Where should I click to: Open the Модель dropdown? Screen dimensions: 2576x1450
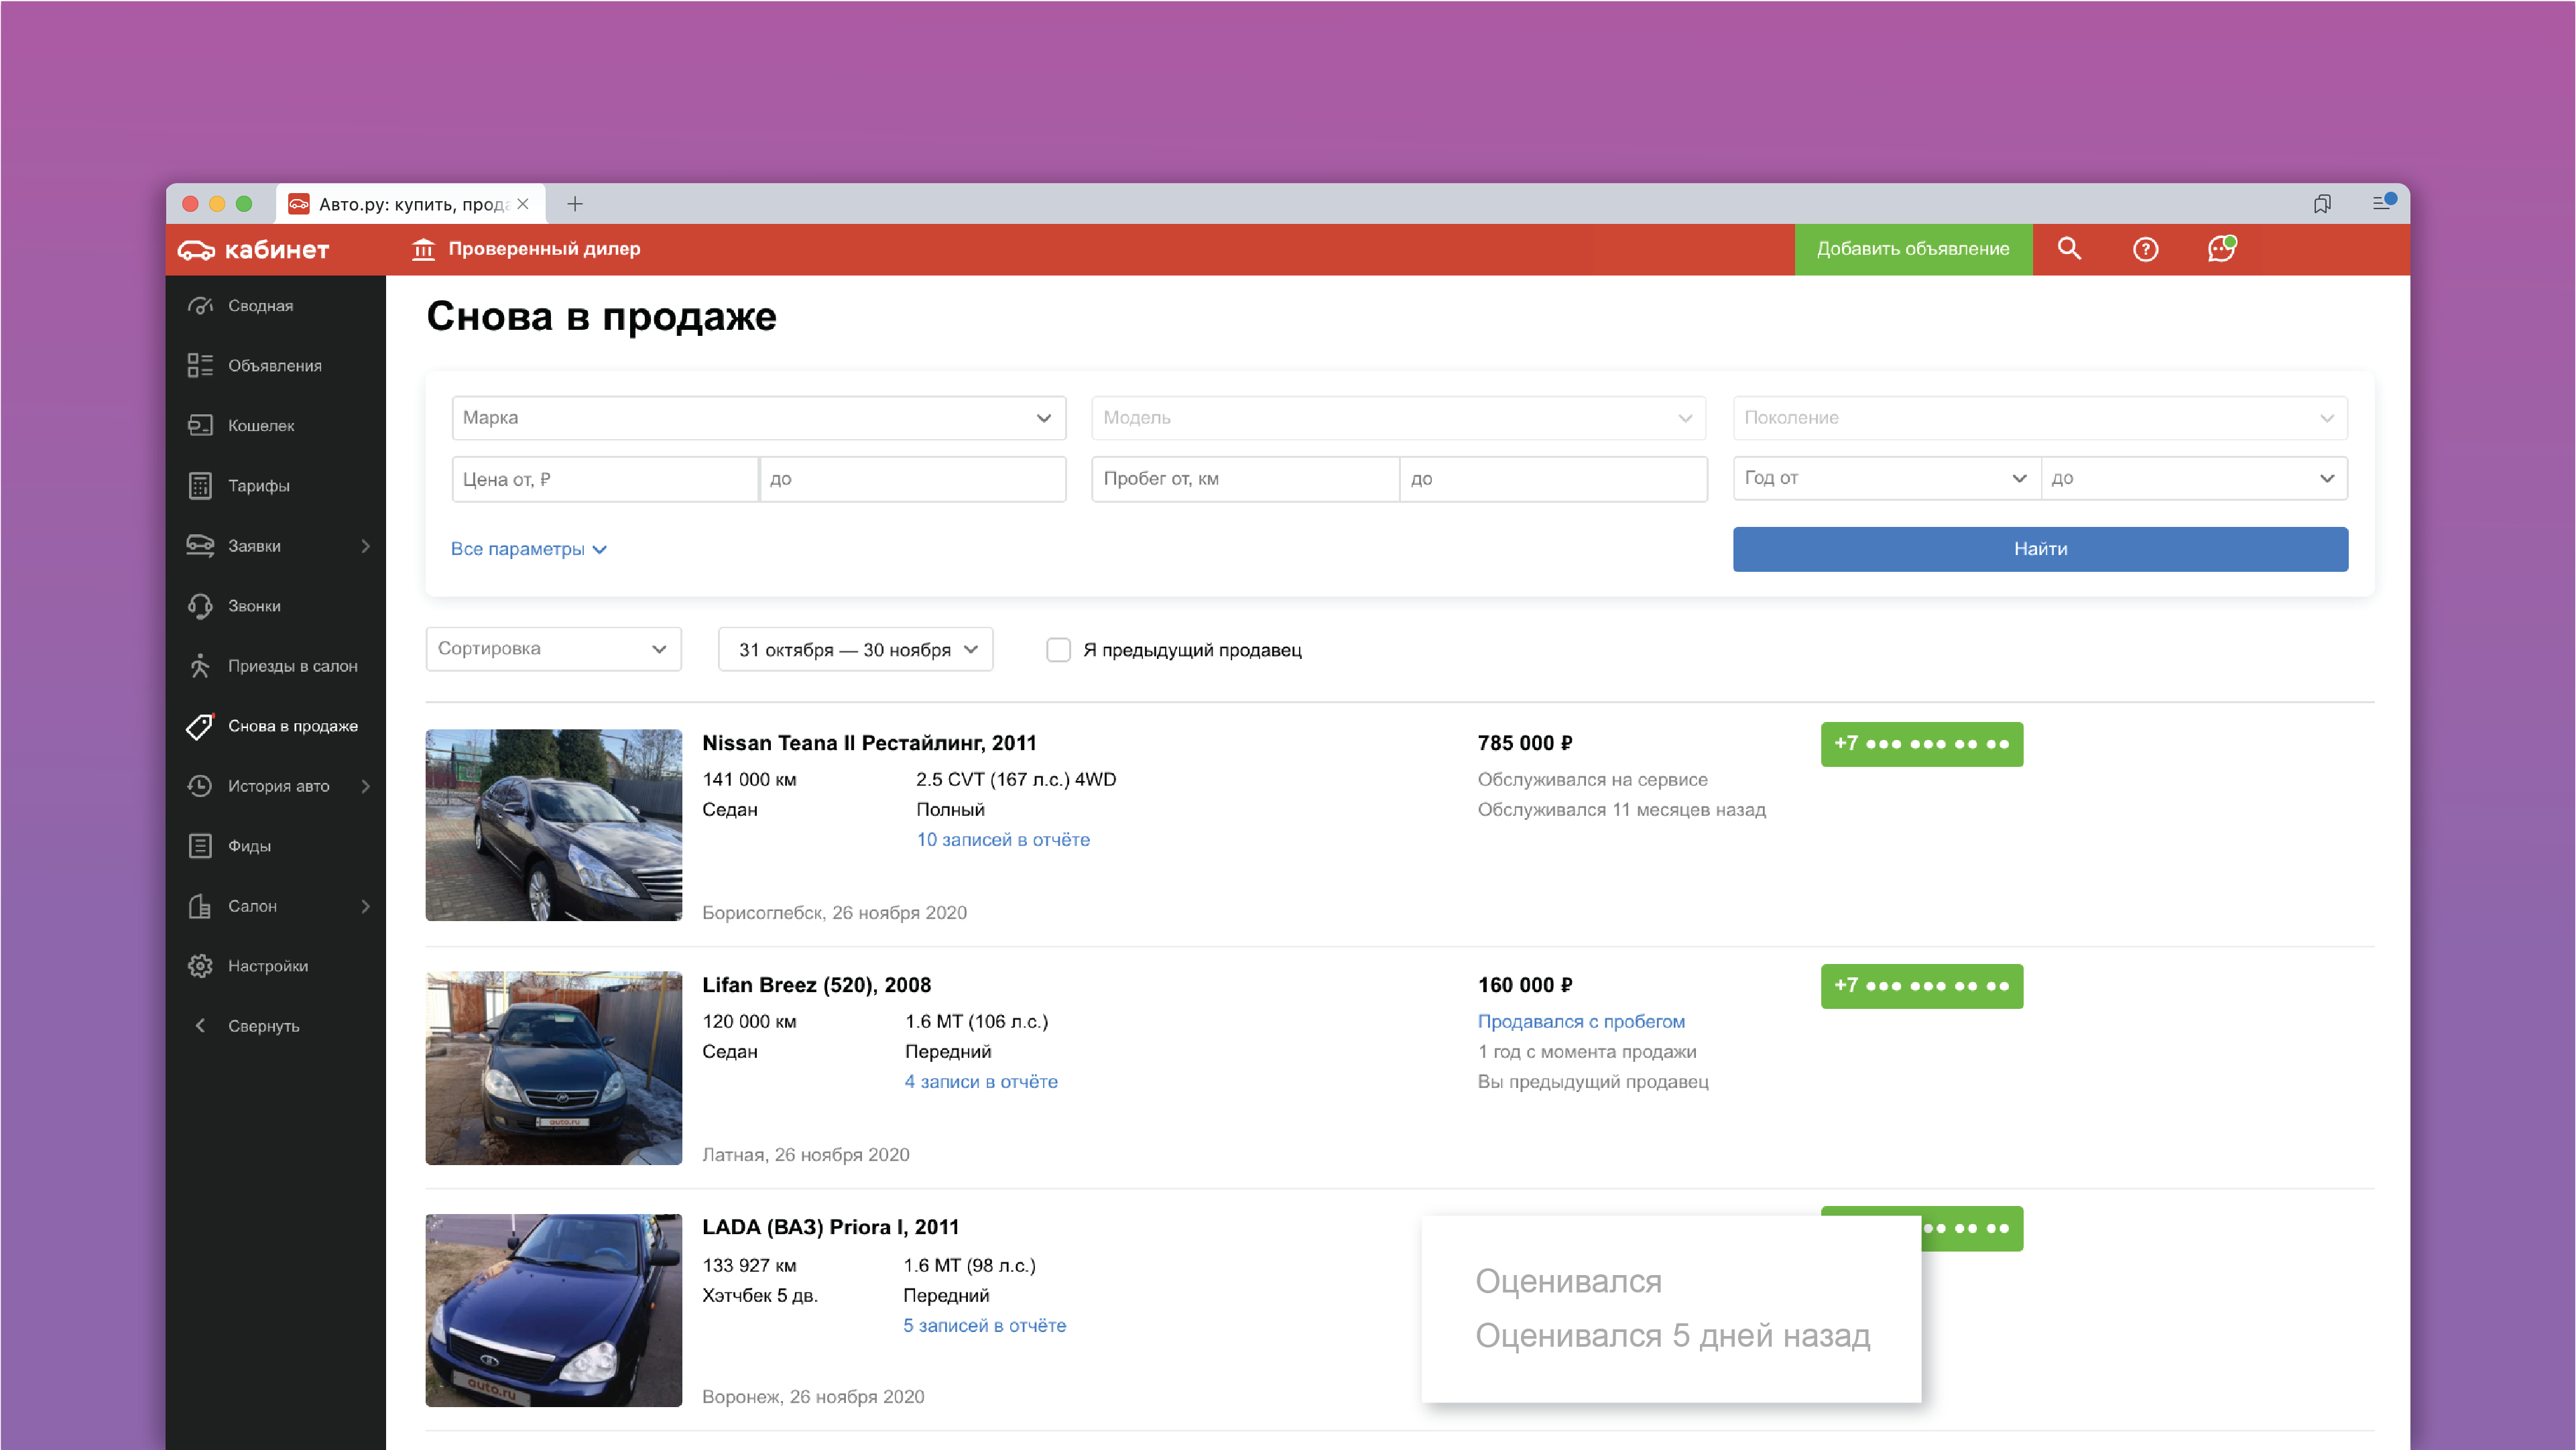1398,418
